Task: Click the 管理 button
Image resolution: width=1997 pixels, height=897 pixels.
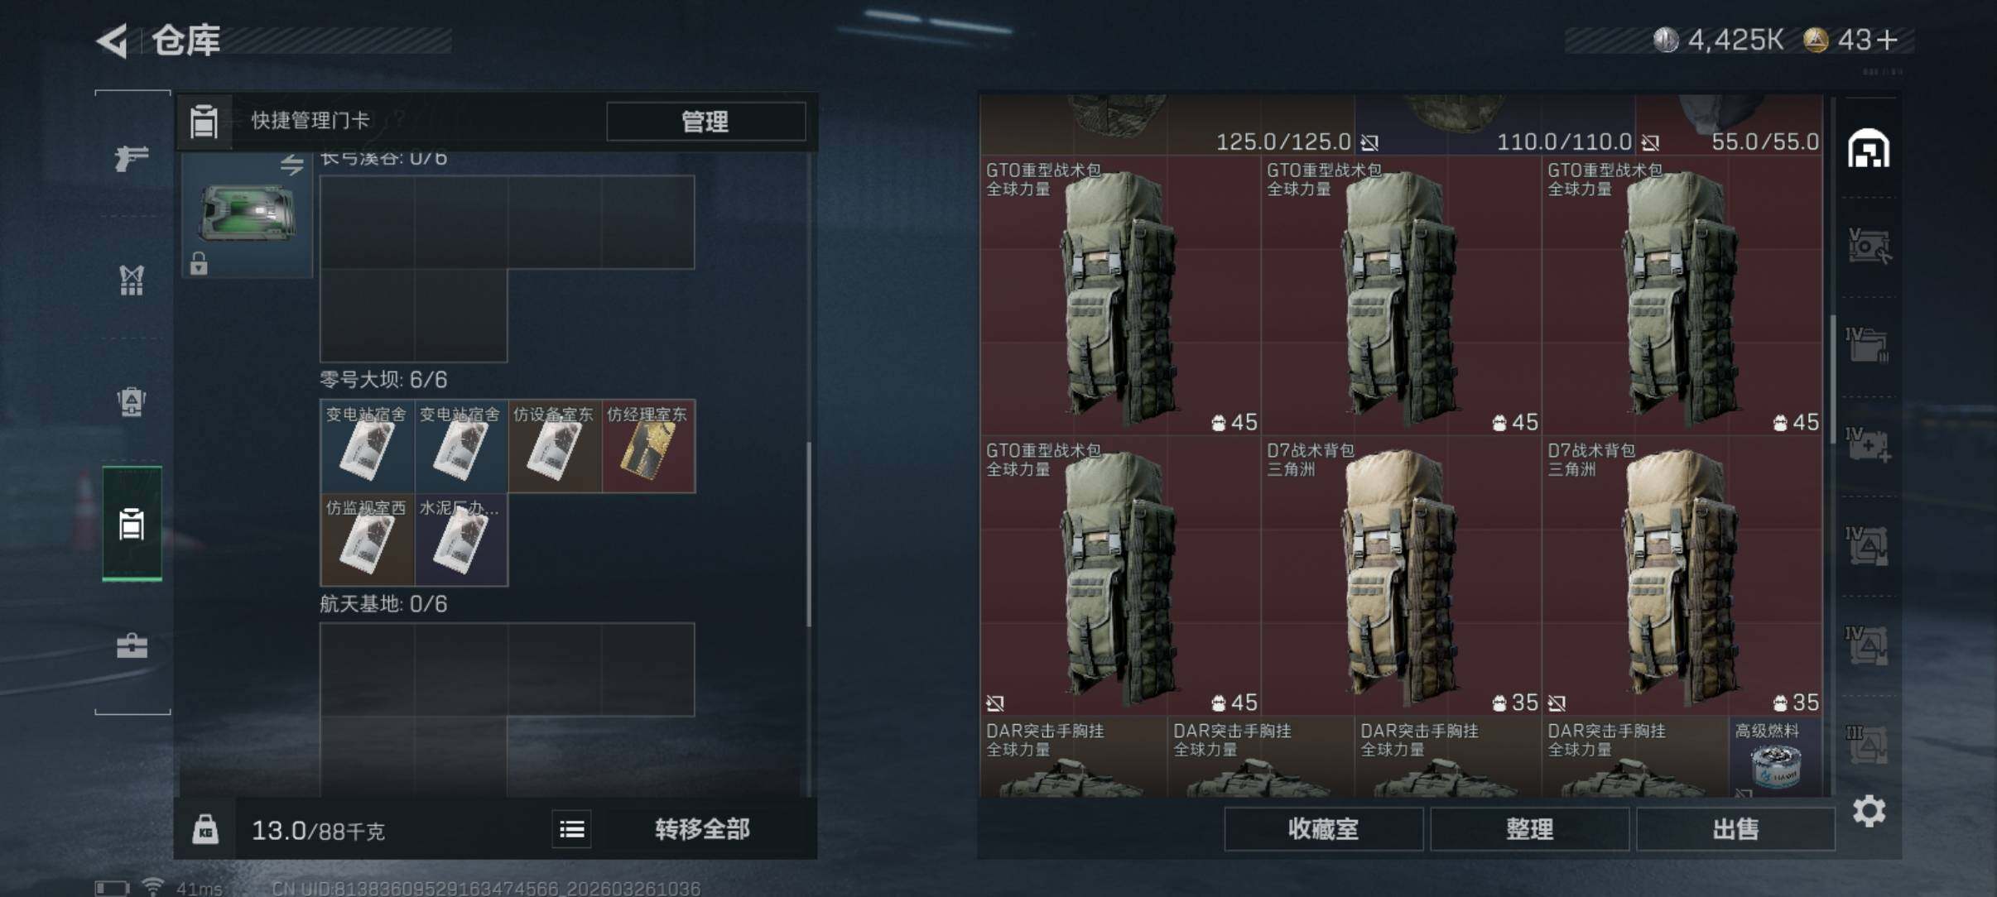Action: click(705, 122)
